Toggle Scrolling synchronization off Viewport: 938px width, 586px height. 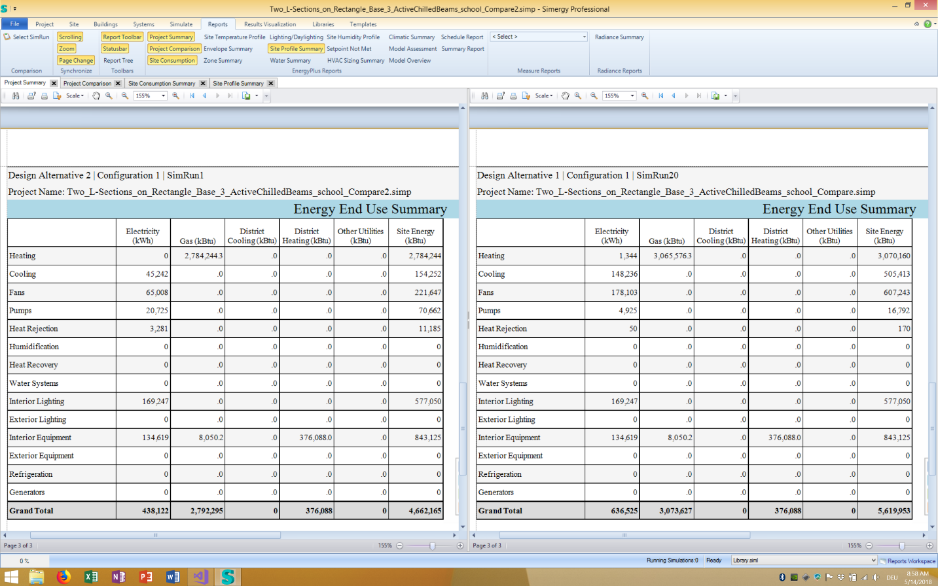click(x=70, y=37)
